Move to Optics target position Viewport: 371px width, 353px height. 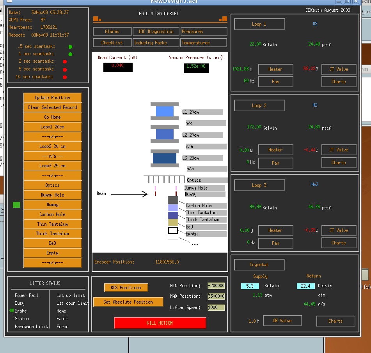pyautogui.click(x=53, y=185)
